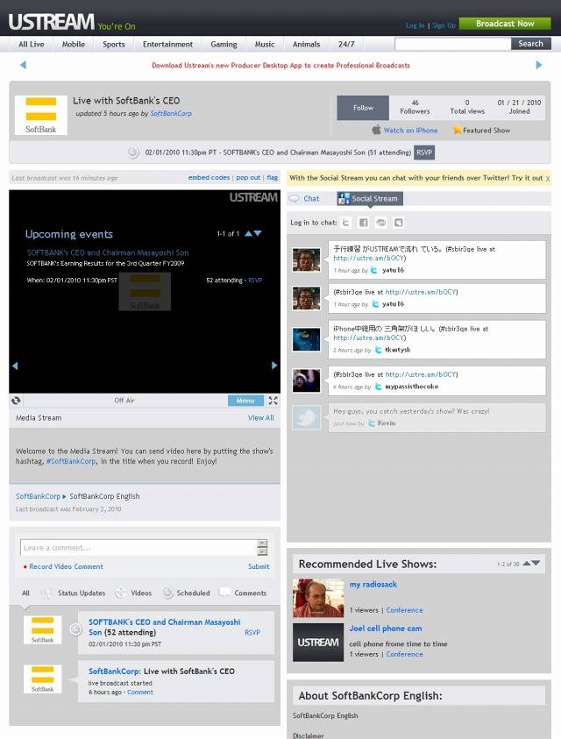Page up in Recommended Live Shows
561x739 pixels.
pos(527,563)
